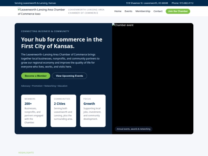Viewport: 208px width, 156px height.
Task: Click the Highlights section label
Action: (x=26, y=153)
